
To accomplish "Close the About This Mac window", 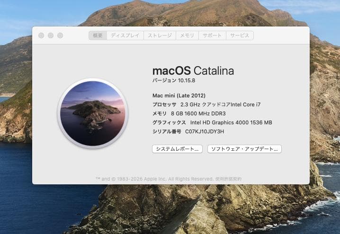I will [x=41, y=35].
